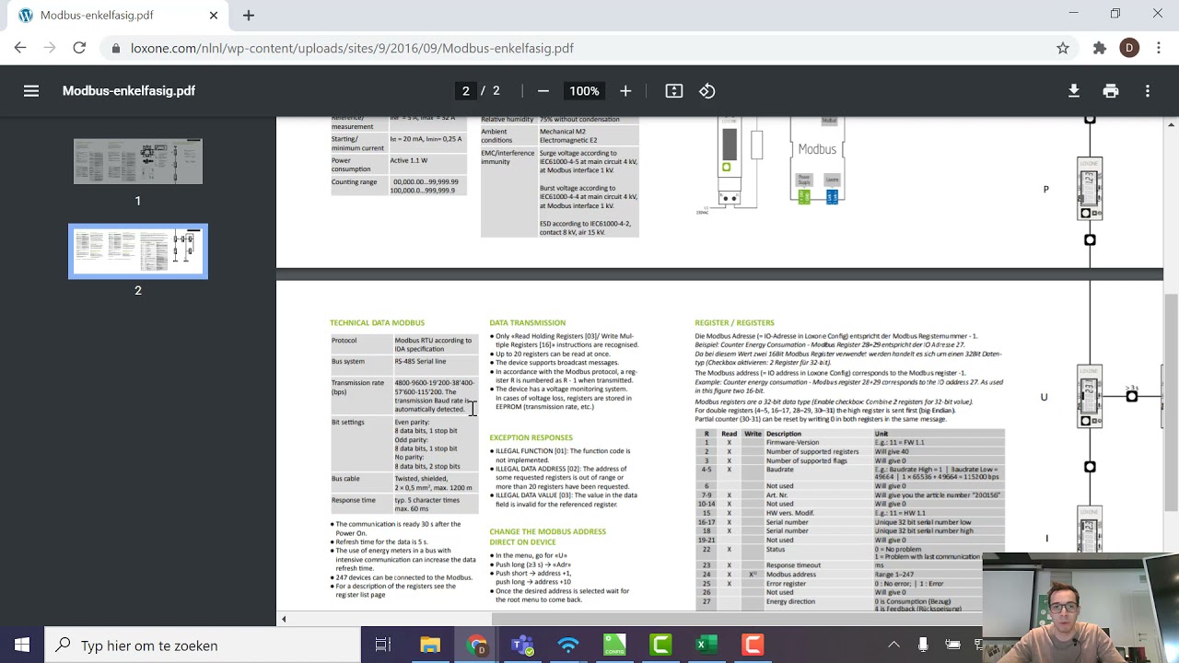Click the 'Error register' table row

pos(850,584)
